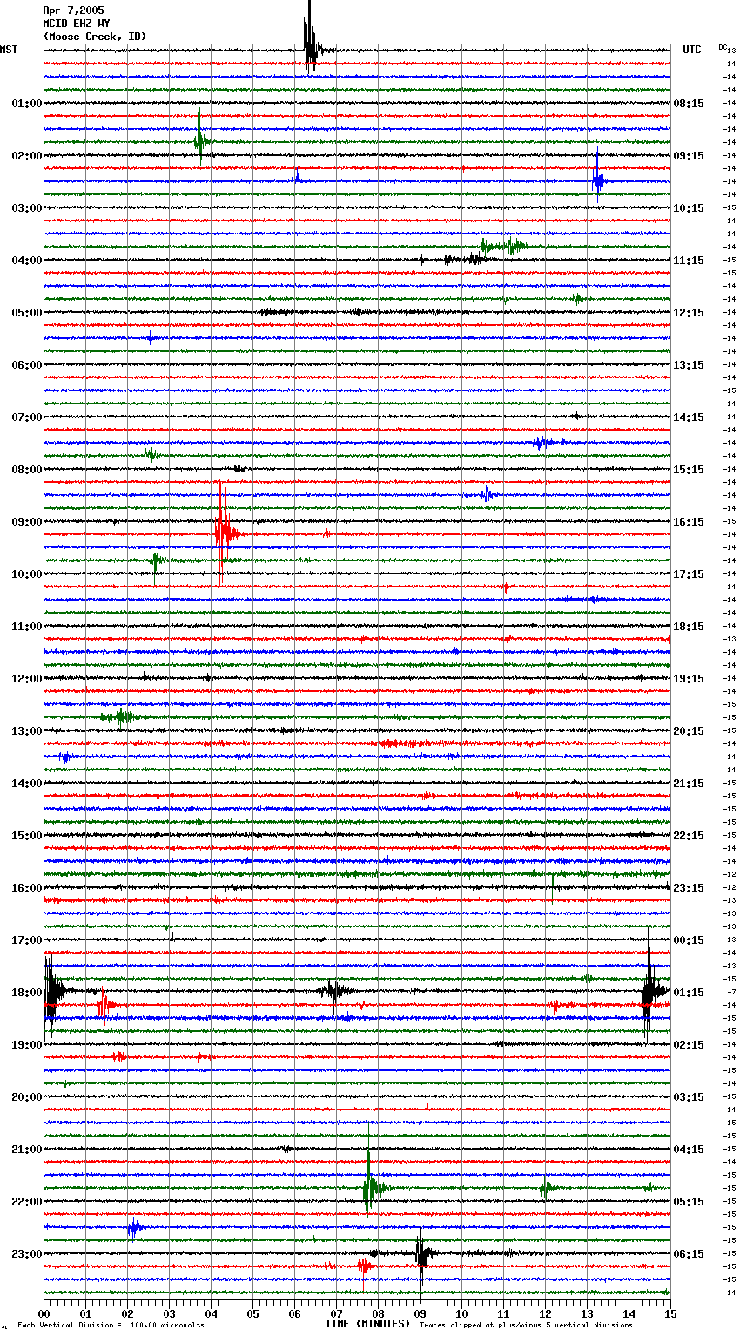Select the '17:00' MST row label

point(27,940)
